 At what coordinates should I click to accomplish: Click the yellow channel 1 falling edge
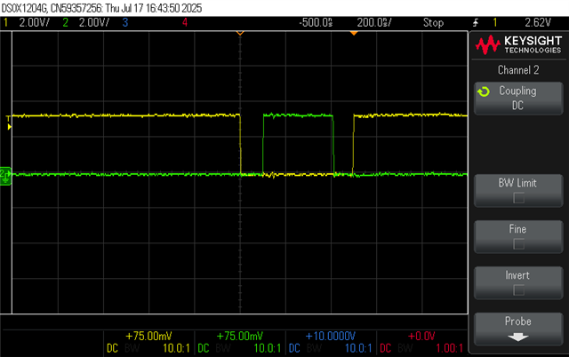tap(240, 145)
